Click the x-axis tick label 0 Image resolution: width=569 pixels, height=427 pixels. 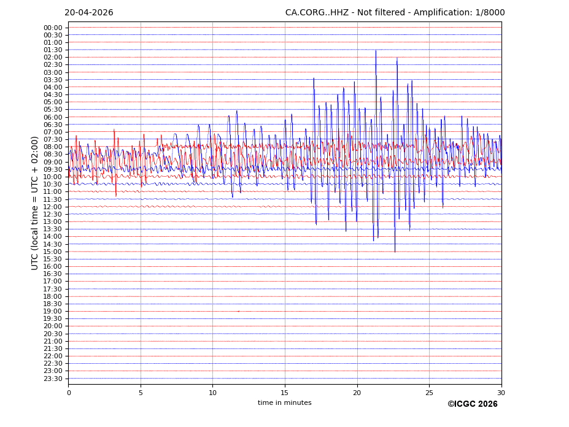[x=69, y=393]
